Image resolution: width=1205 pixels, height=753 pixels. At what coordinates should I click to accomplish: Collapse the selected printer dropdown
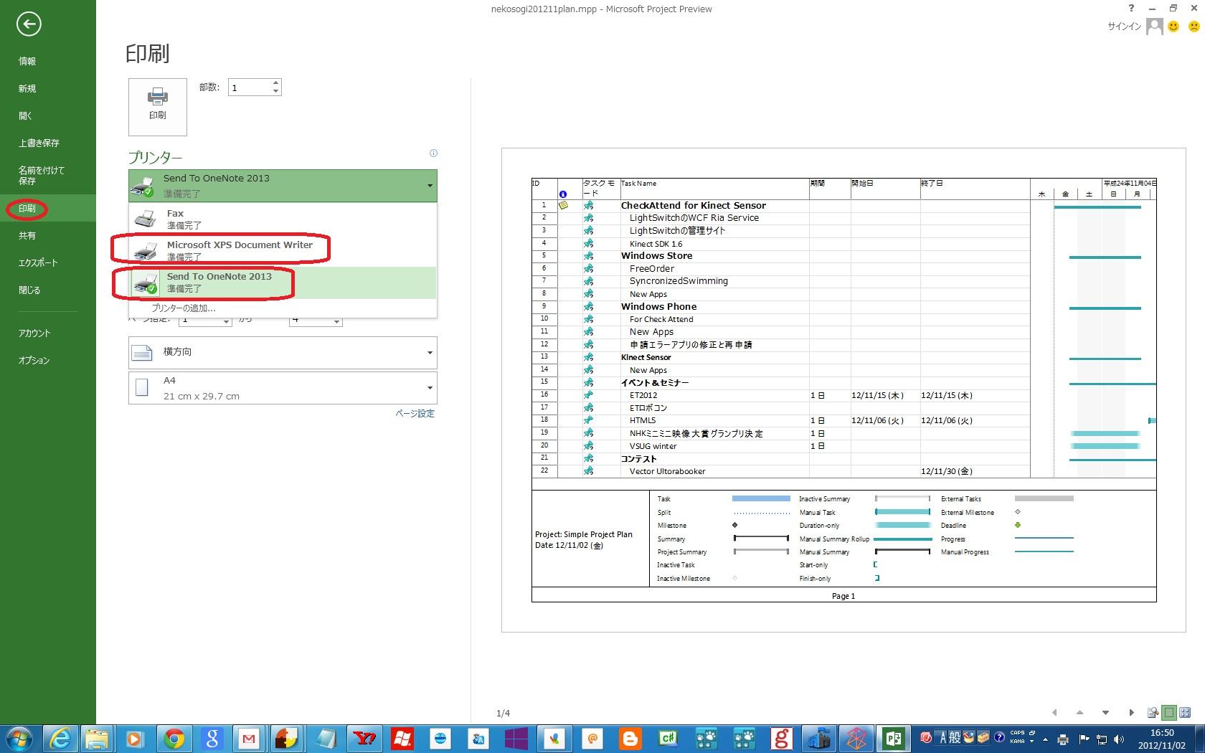tap(430, 186)
